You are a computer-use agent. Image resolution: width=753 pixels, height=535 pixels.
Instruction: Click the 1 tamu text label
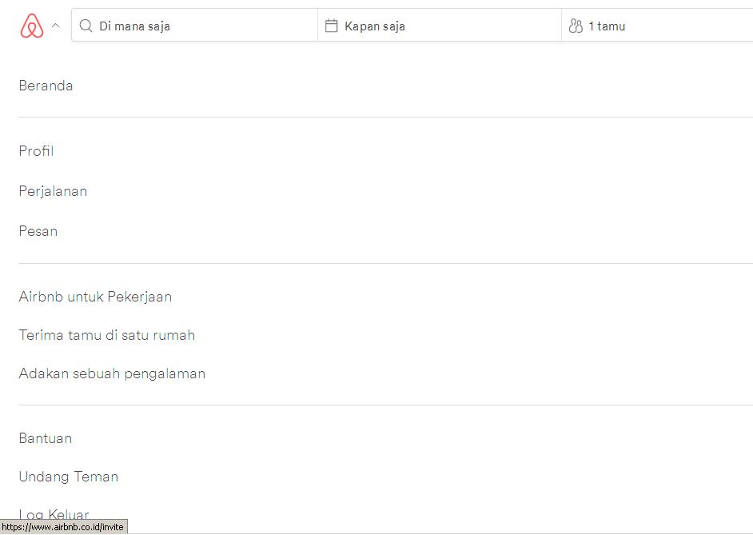coord(607,26)
